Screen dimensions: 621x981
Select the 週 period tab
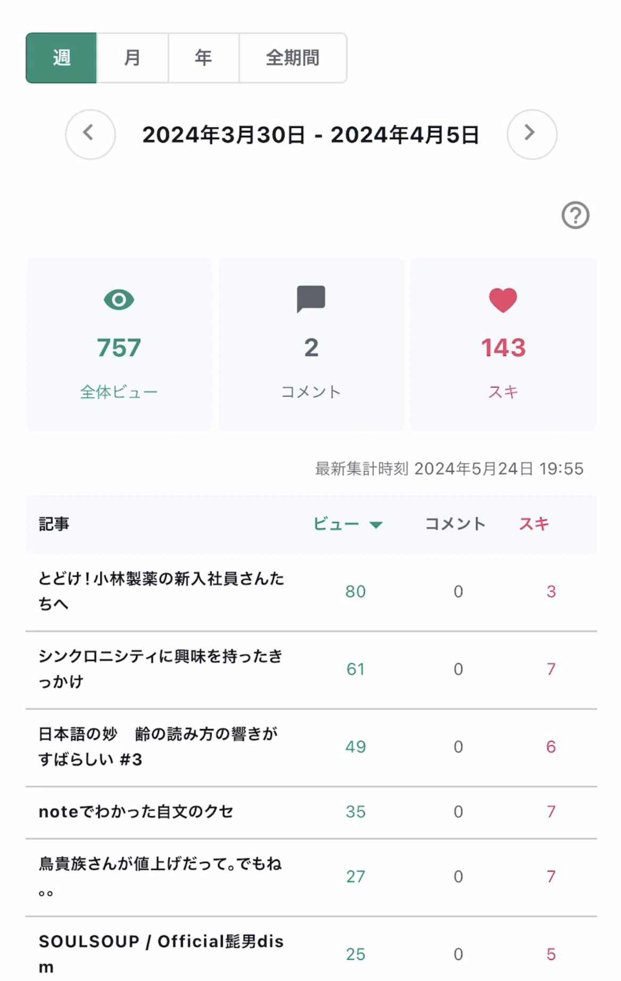(61, 57)
